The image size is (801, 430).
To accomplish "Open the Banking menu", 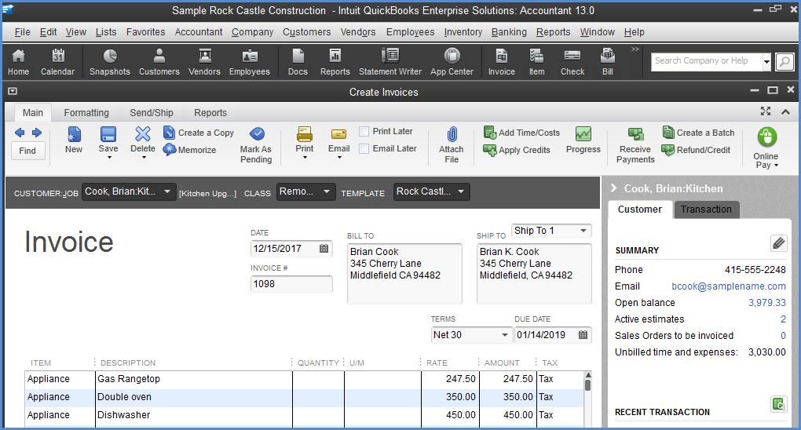I will point(509,31).
